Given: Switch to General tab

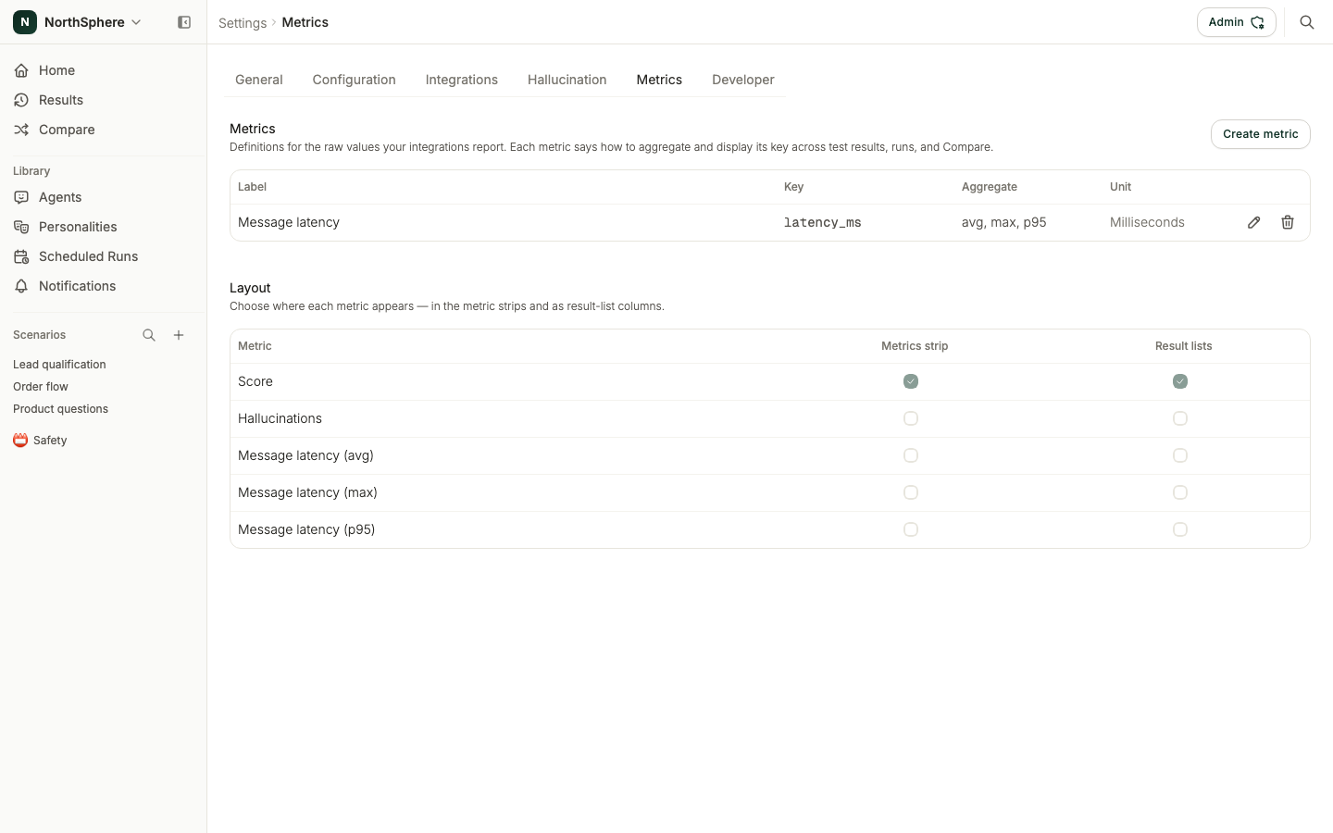Looking at the screenshot, I should coord(259,80).
